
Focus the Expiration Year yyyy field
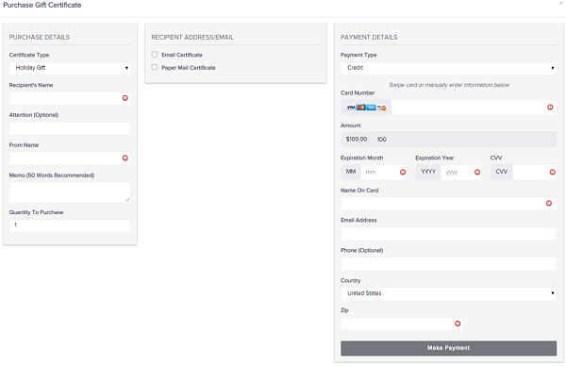point(461,172)
